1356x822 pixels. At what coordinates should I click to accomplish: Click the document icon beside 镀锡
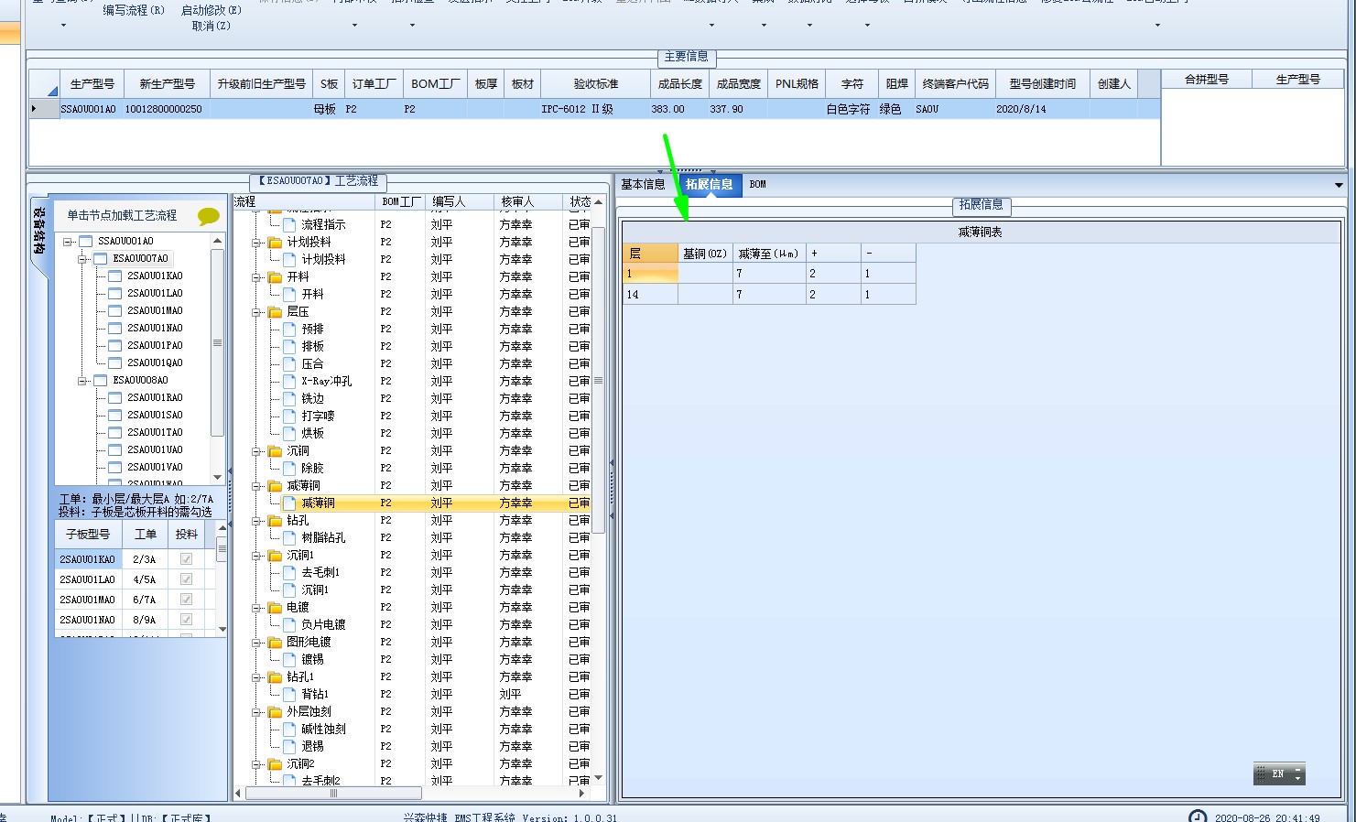point(289,660)
